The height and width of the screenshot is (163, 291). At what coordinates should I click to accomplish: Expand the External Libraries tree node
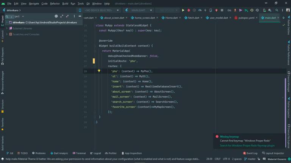pos(7,28)
